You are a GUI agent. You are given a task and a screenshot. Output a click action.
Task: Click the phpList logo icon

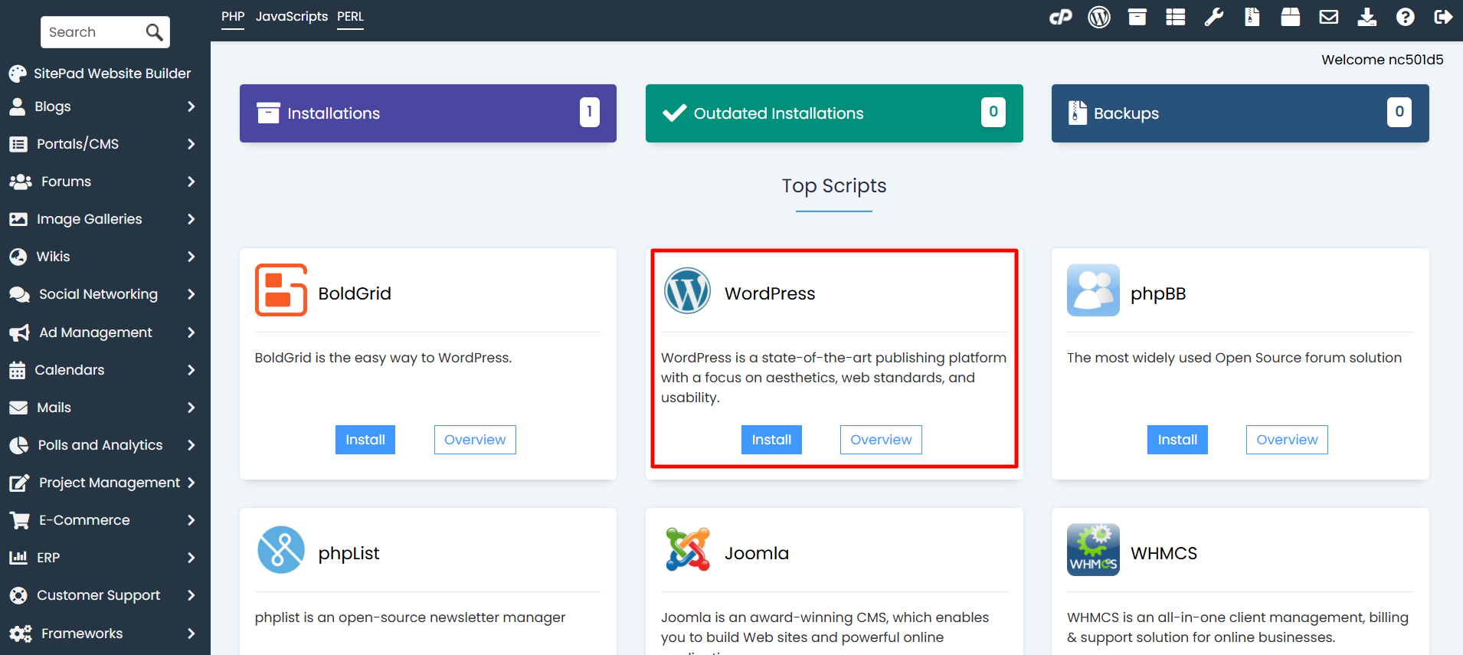click(281, 550)
